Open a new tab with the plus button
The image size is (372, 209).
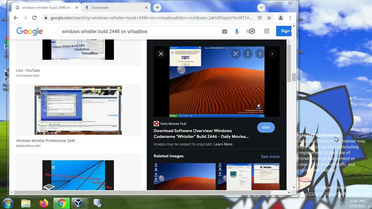pos(157,8)
